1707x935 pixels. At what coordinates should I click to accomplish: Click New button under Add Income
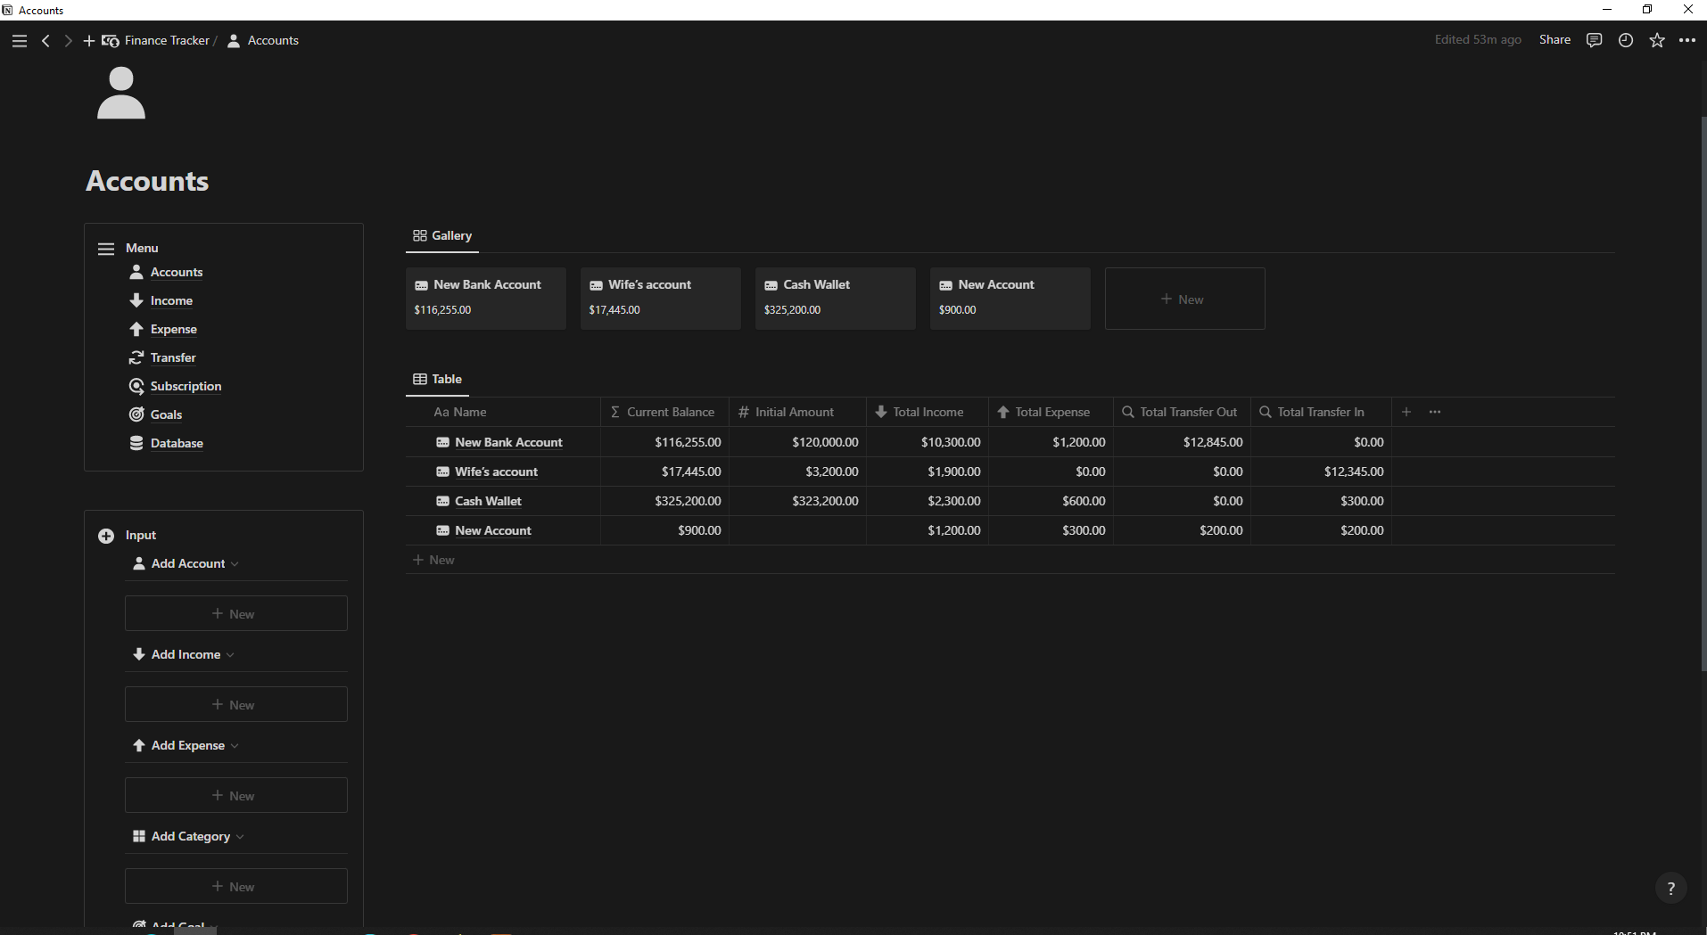click(x=236, y=705)
